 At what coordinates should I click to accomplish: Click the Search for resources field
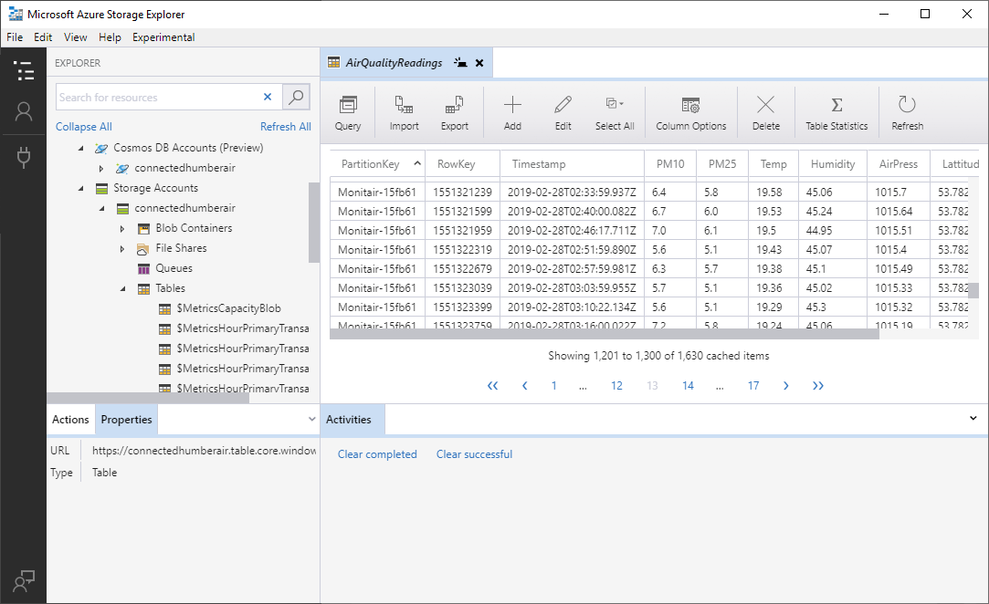(155, 97)
